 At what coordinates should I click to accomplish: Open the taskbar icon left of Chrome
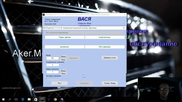[49, 99]
